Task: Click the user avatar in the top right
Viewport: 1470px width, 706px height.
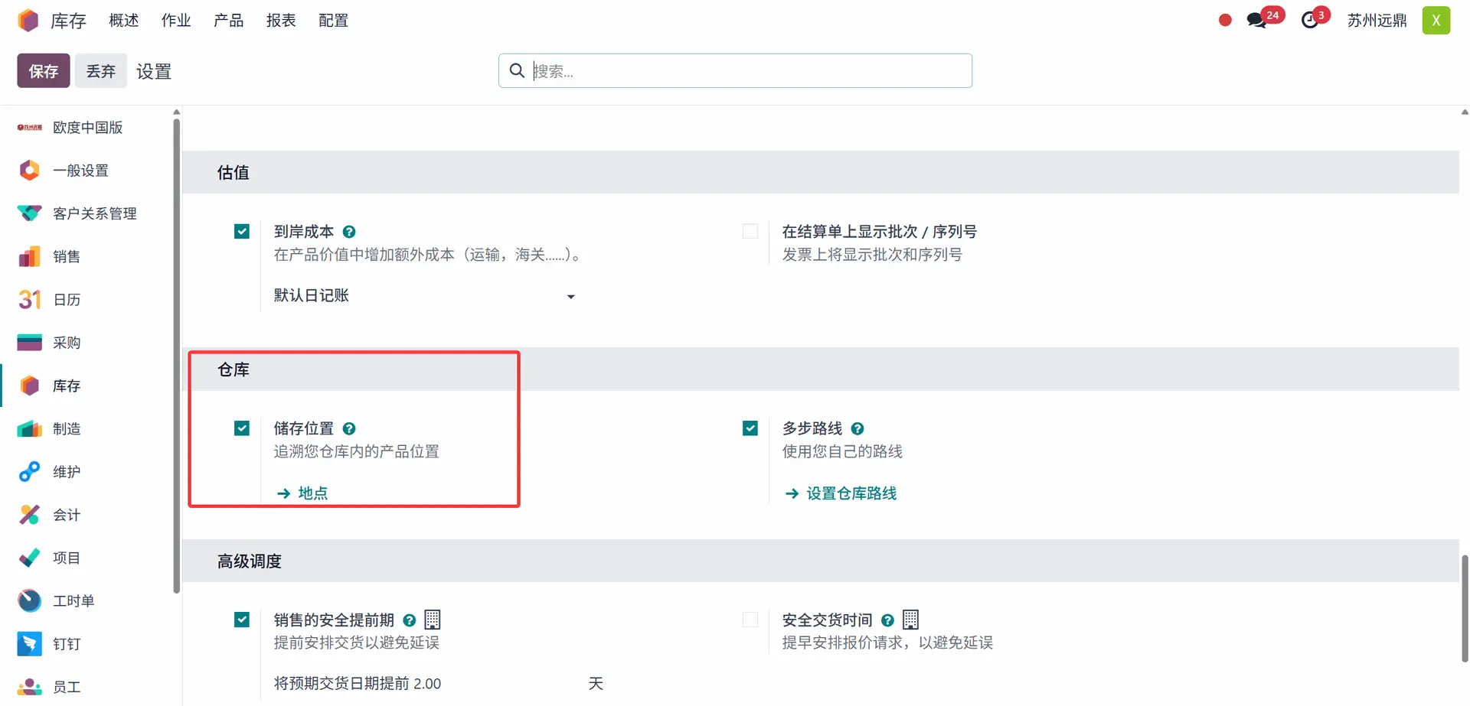Action: pos(1436,21)
